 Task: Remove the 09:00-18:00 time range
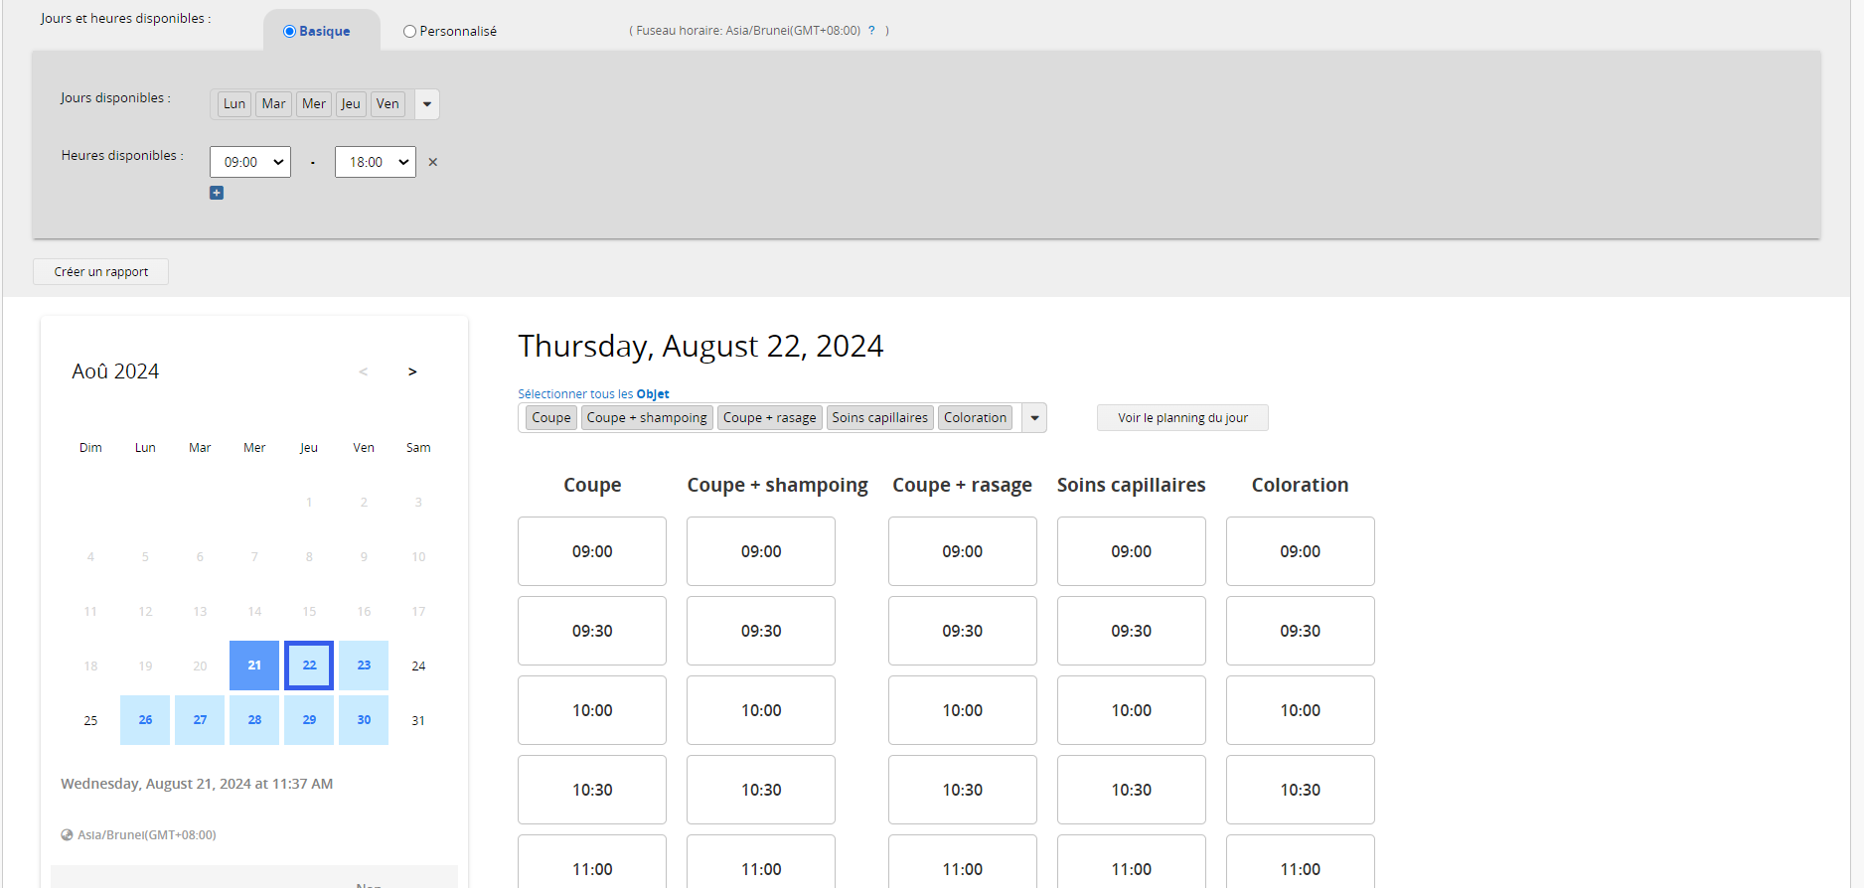coord(433,162)
